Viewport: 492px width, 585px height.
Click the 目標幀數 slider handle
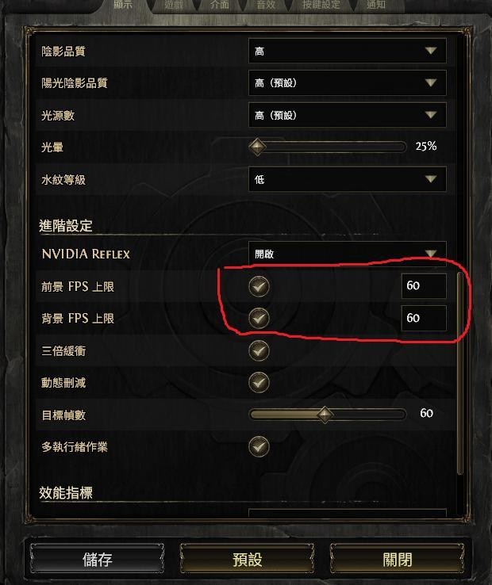[x=325, y=415]
